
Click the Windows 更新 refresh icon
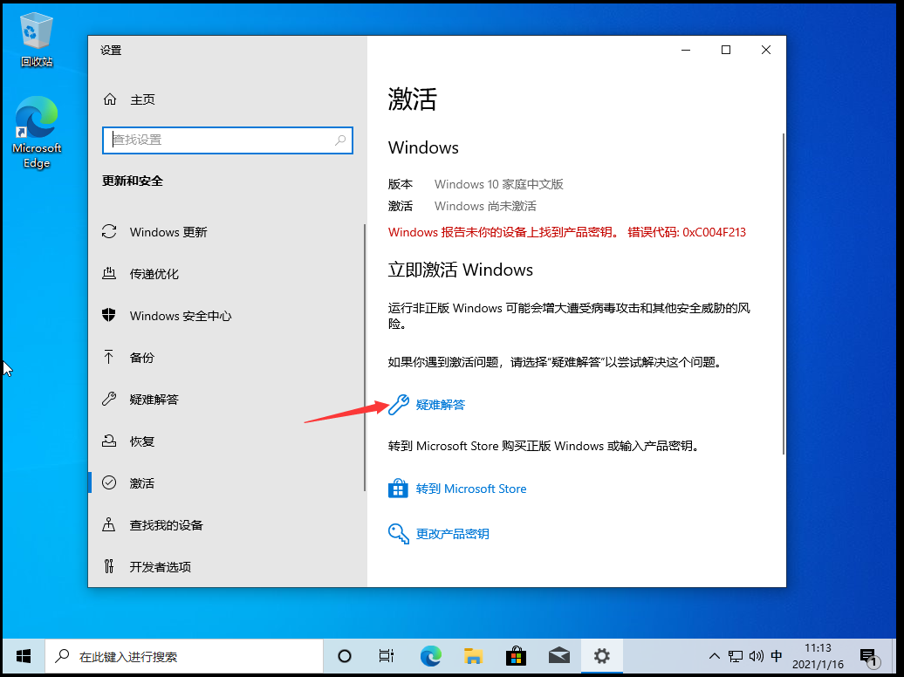pos(109,231)
